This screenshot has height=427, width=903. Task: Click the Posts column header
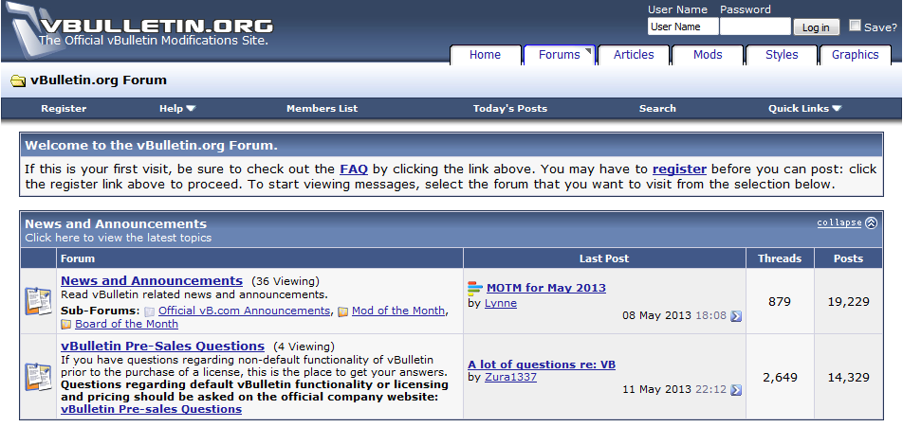[x=848, y=258]
